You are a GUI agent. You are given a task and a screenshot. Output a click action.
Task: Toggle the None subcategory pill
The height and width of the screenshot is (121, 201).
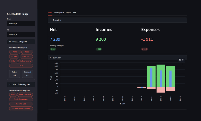click(x=13, y=95)
